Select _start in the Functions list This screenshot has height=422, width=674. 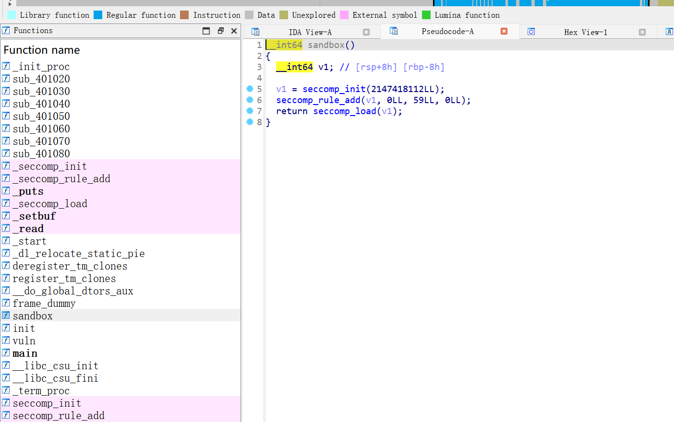120,241
